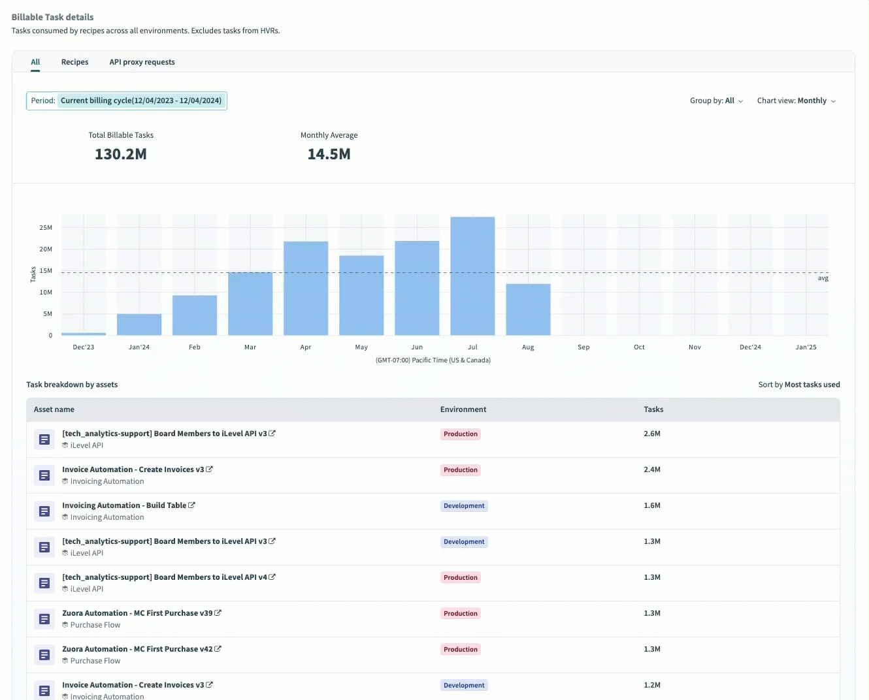
Task: Click the July bar in the chart
Action: point(472,274)
